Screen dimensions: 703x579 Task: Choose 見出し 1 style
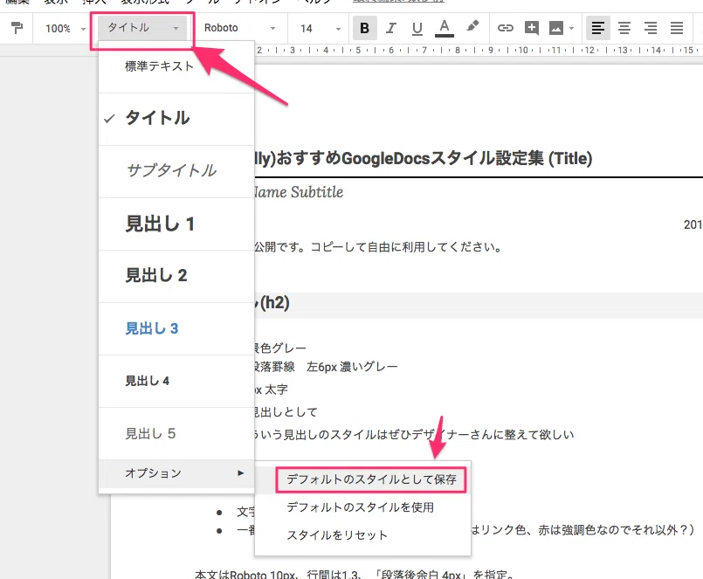coord(176,224)
